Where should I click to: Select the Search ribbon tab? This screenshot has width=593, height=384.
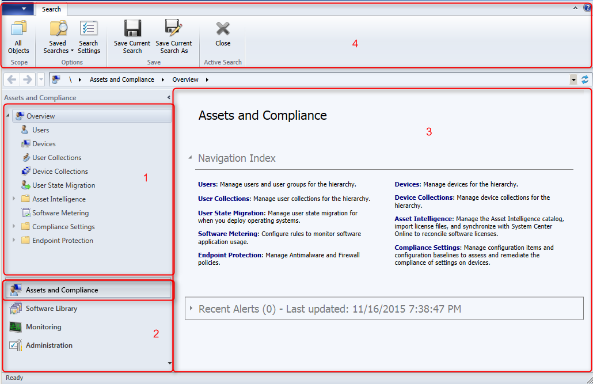(51, 9)
